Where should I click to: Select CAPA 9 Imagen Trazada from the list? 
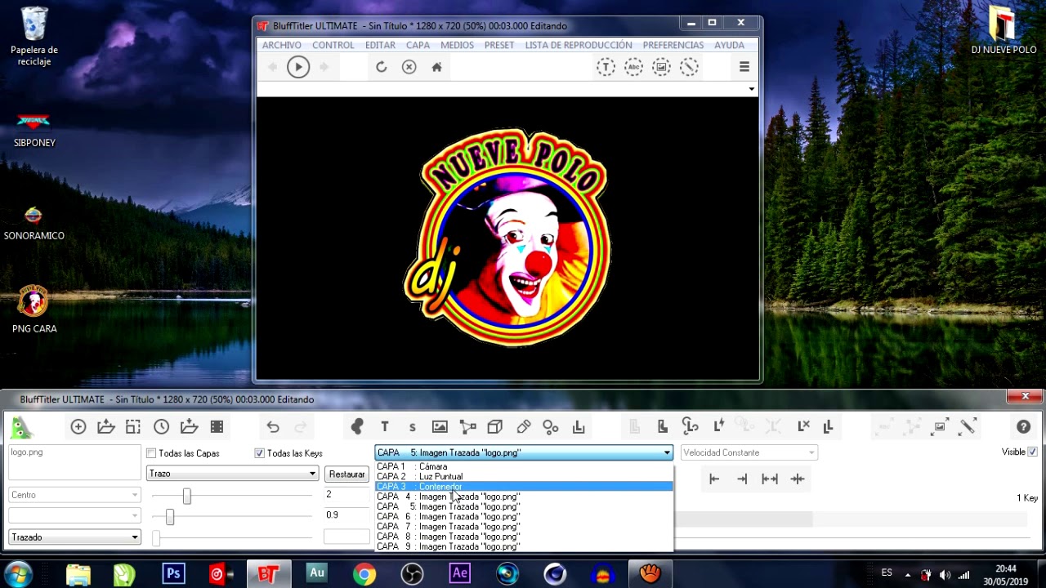[x=524, y=546]
